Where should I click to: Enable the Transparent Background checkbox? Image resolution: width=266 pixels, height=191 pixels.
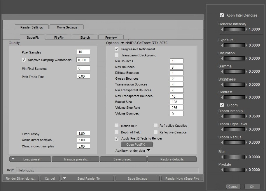pyautogui.click(x=117, y=55)
